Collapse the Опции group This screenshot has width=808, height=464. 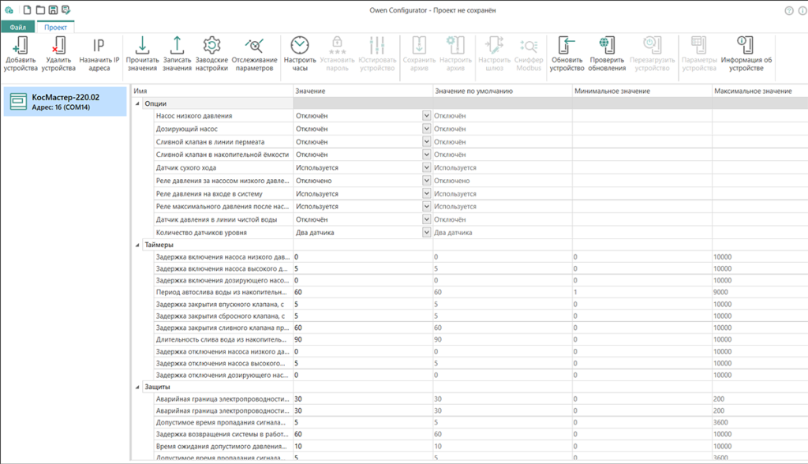137,103
